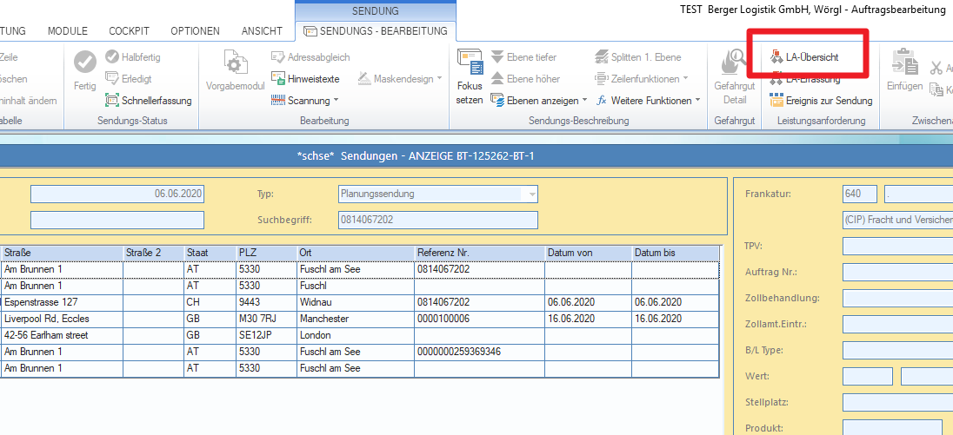Click Ereignis zur Sendung

pyautogui.click(x=821, y=101)
